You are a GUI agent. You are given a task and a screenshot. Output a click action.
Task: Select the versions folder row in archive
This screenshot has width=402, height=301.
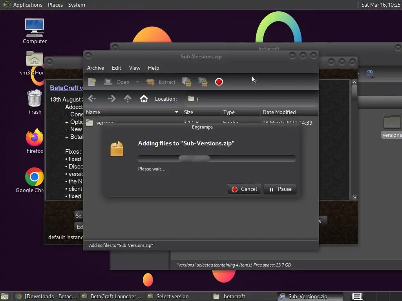coord(201,122)
